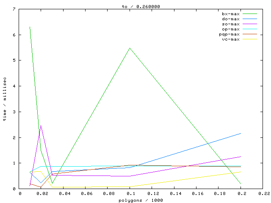Click the pqp-max legend label
The width and height of the screenshot is (271, 203).
[x=230, y=34]
